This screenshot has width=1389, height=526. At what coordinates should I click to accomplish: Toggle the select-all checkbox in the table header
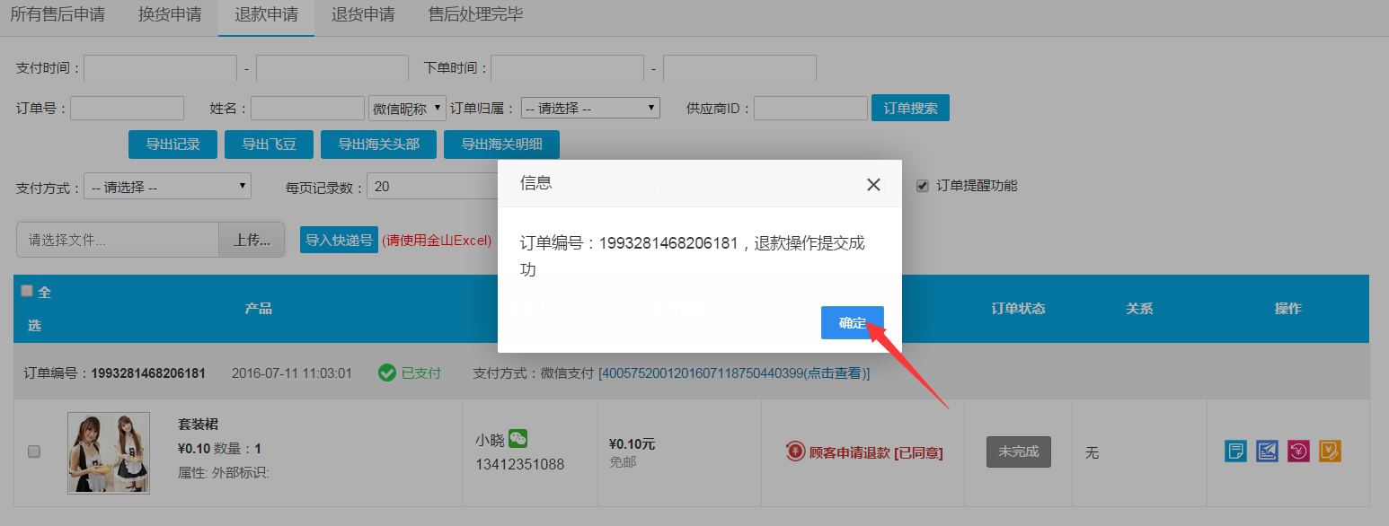tap(27, 291)
